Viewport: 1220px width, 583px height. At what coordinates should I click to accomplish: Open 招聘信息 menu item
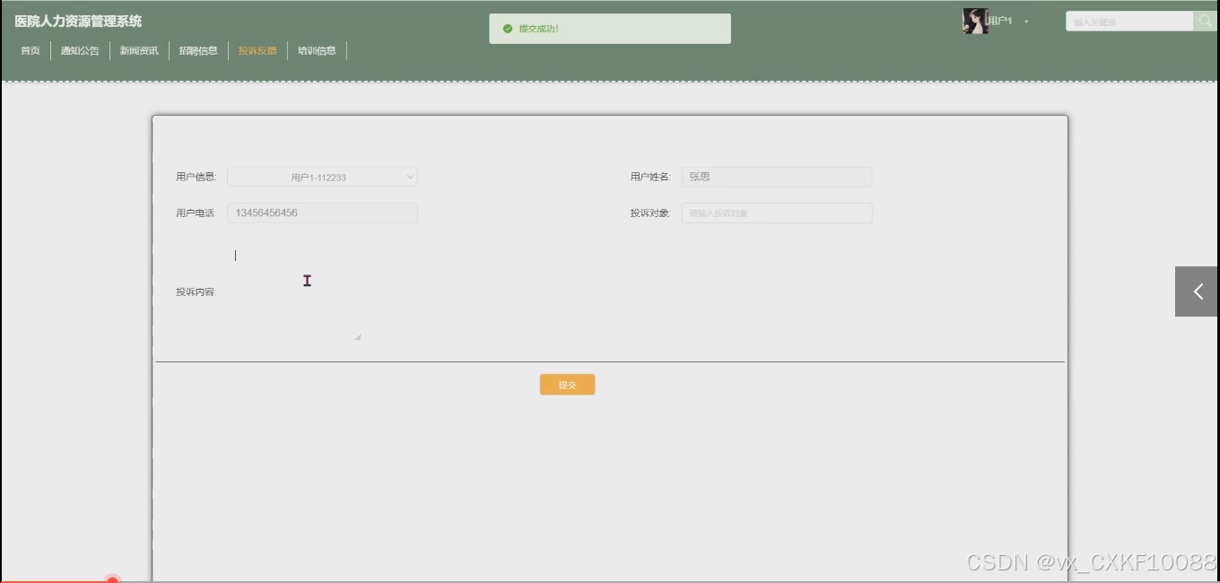pyautogui.click(x=198, y=51)
